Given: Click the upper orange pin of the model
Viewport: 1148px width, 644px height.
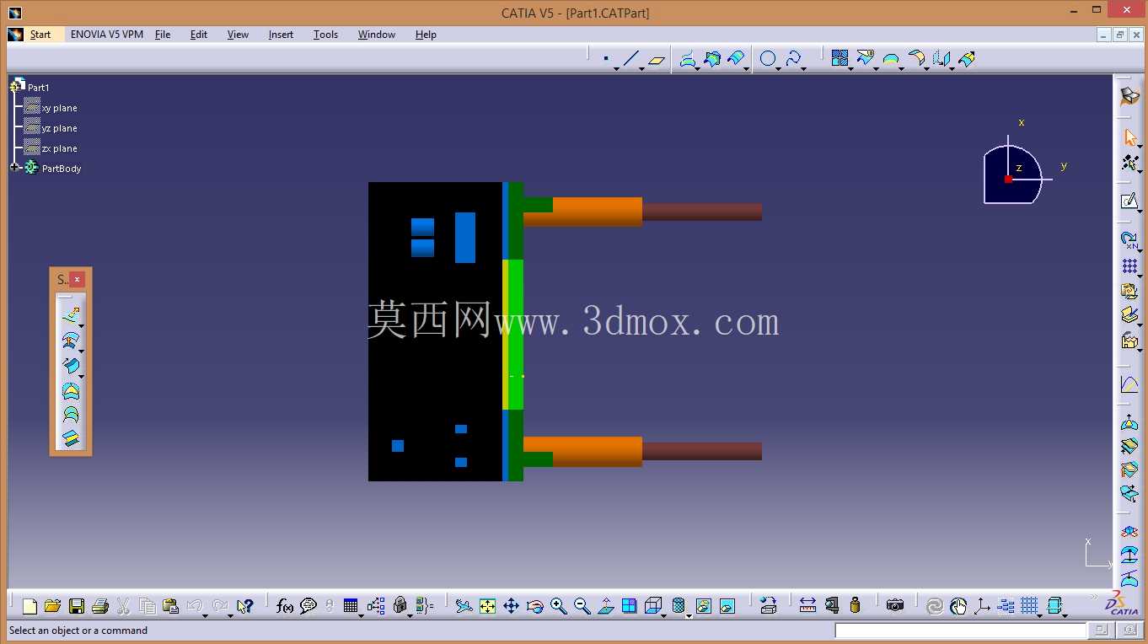Looking at the screenshot, I should click(x=582, y=212).
